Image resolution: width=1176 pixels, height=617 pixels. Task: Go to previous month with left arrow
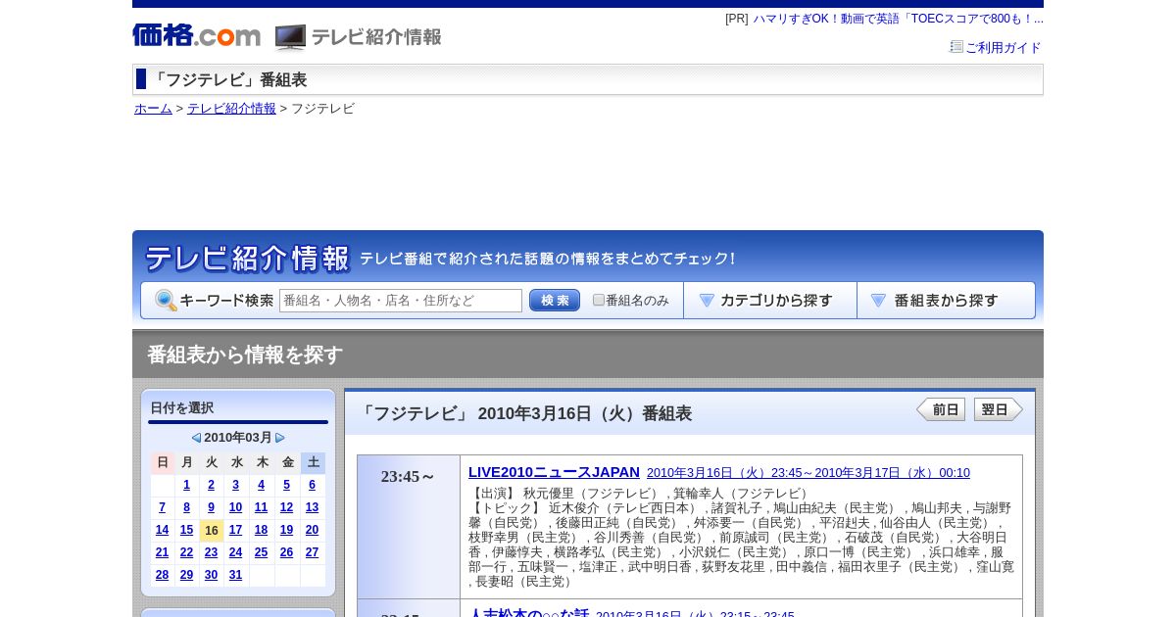coord(196,438)
